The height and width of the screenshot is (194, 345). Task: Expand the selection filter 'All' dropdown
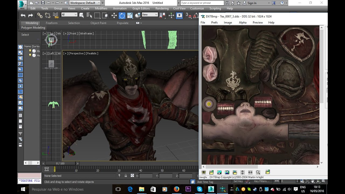(x=69, y=15)
